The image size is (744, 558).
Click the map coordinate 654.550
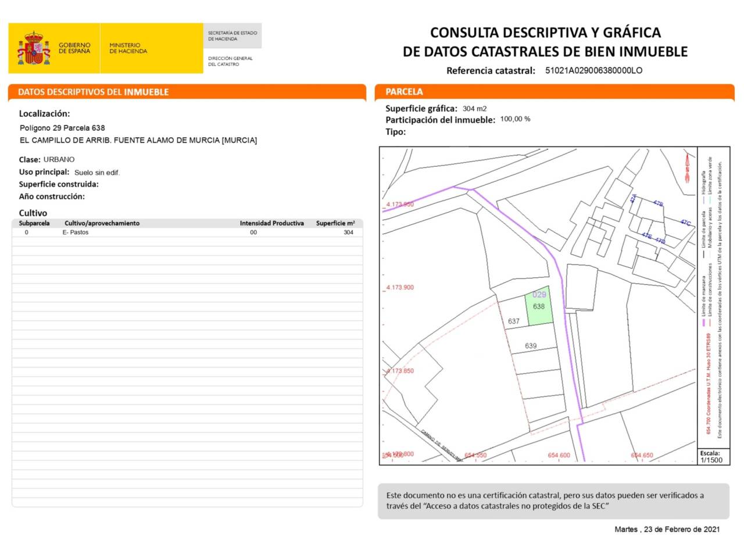475,455
